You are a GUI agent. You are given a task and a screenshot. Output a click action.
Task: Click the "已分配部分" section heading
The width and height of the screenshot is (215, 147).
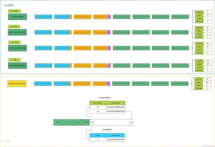pyautogui.click(x=9, y=5)
